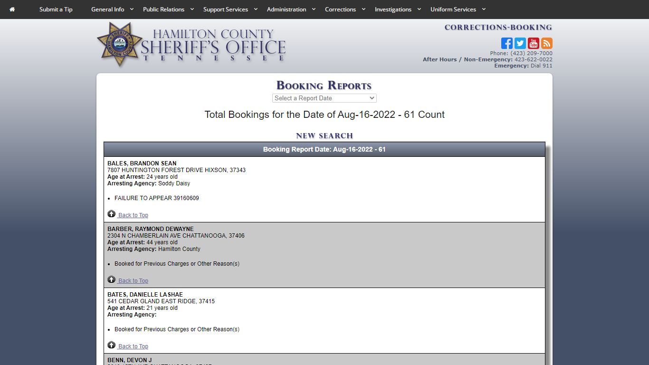This screenshot has width=649, height=365.
Task: Click Emergency: Dial 911 text
Action: pos(523,66)
